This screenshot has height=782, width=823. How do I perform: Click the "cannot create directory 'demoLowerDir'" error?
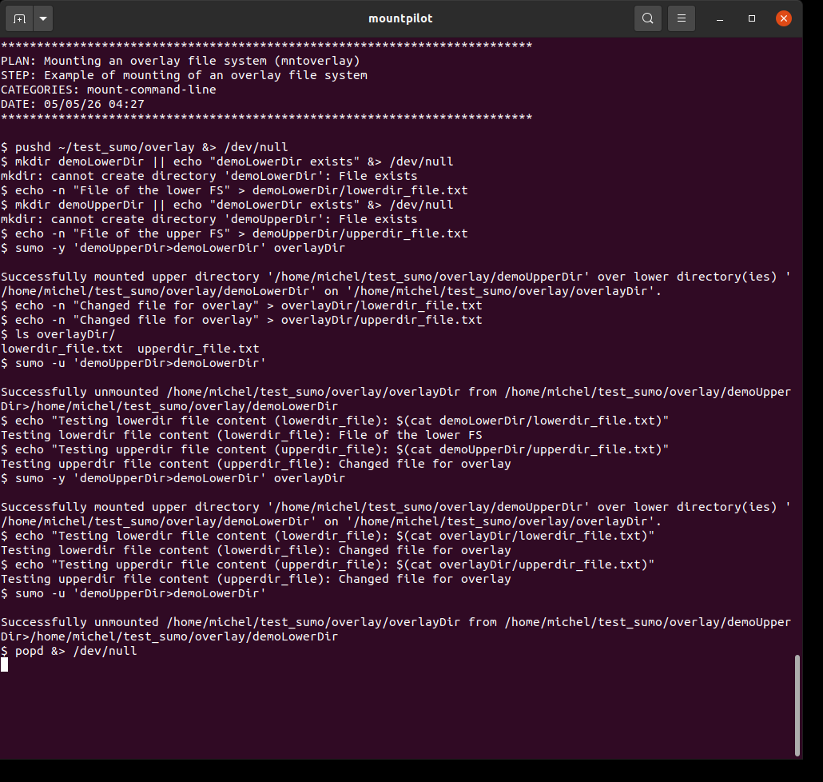209,176
